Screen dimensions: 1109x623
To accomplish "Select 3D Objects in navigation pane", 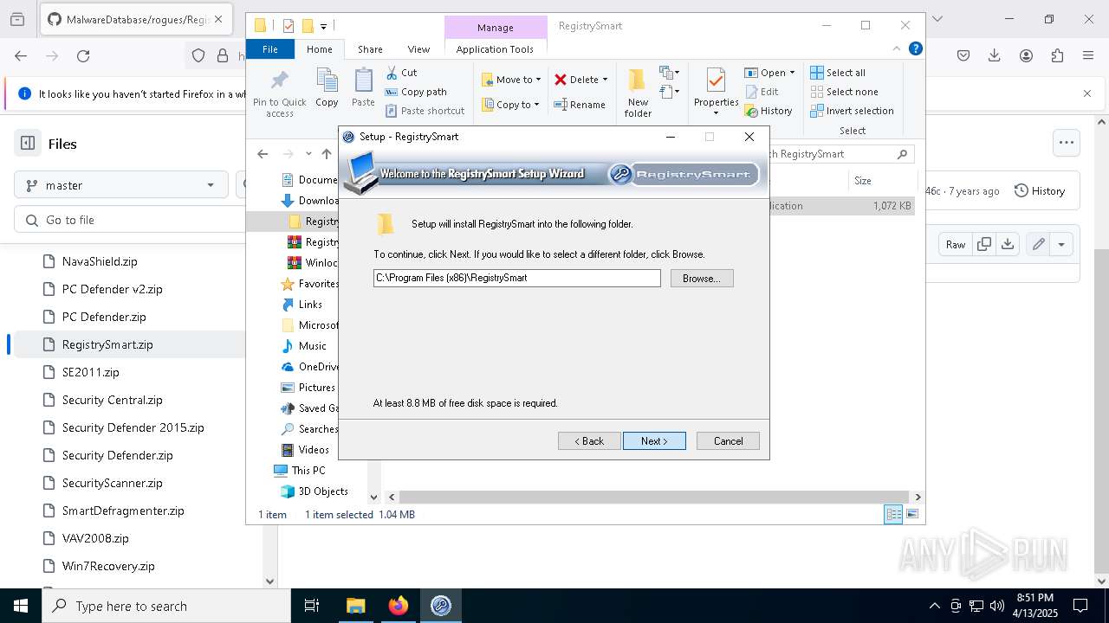I will pyautogui.click(x=323, y=491).
